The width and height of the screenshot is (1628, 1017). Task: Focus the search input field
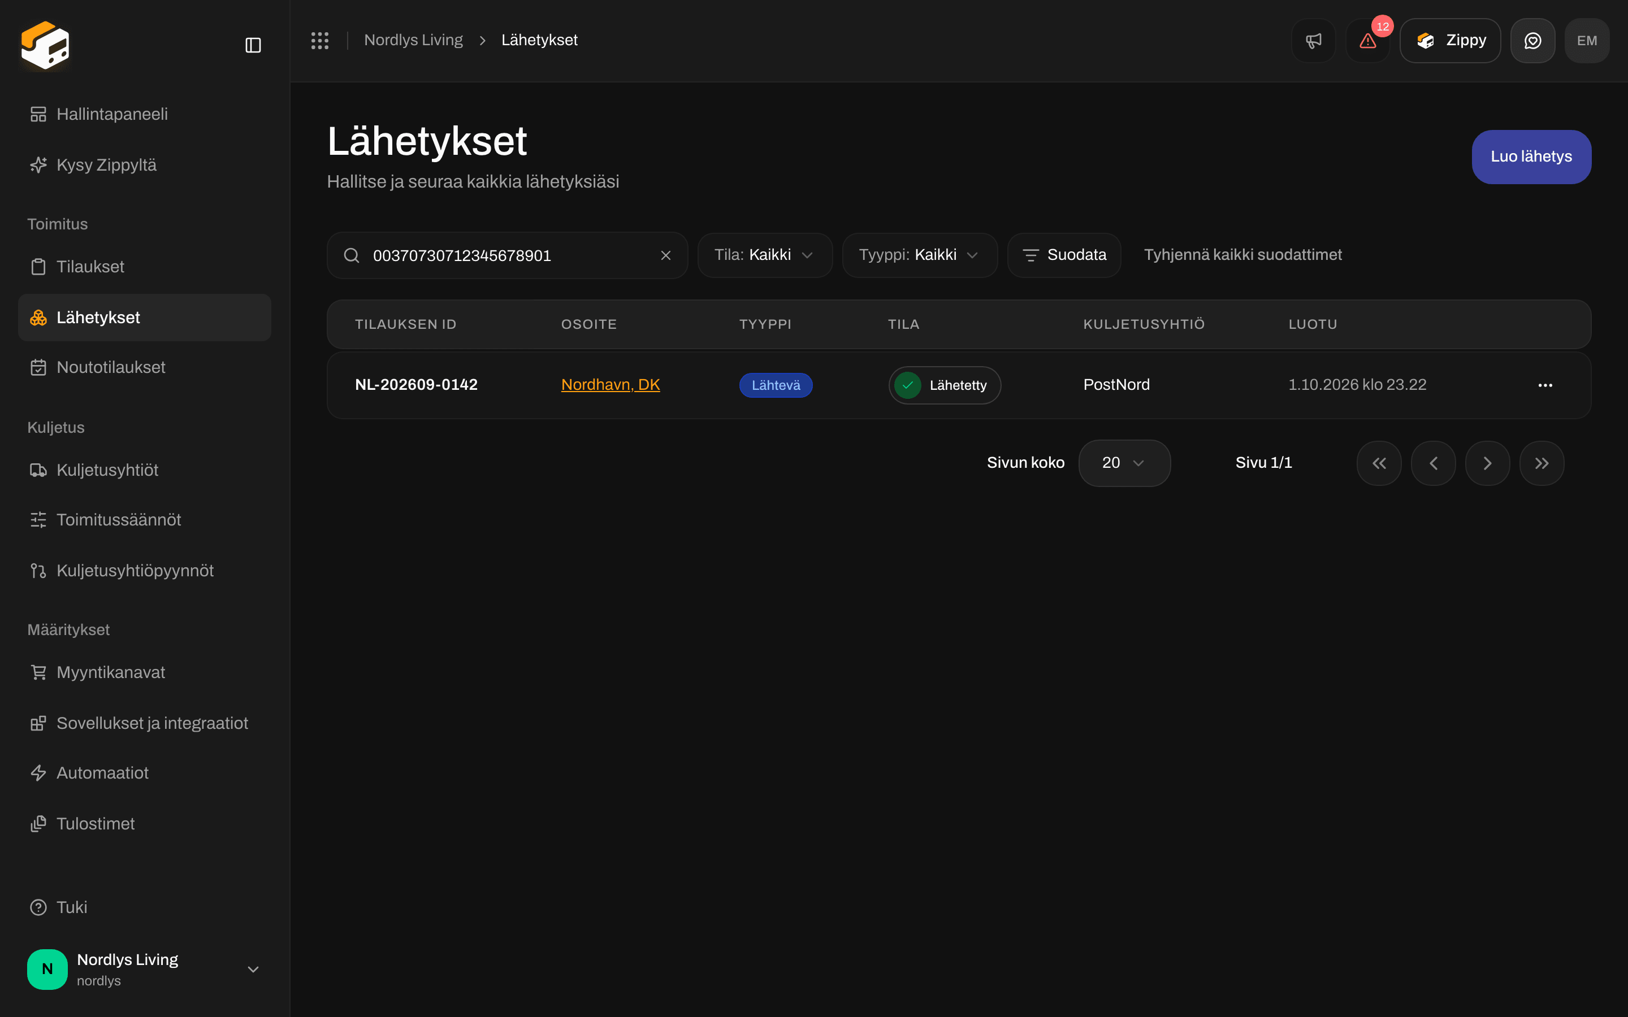tap(507, 255)
